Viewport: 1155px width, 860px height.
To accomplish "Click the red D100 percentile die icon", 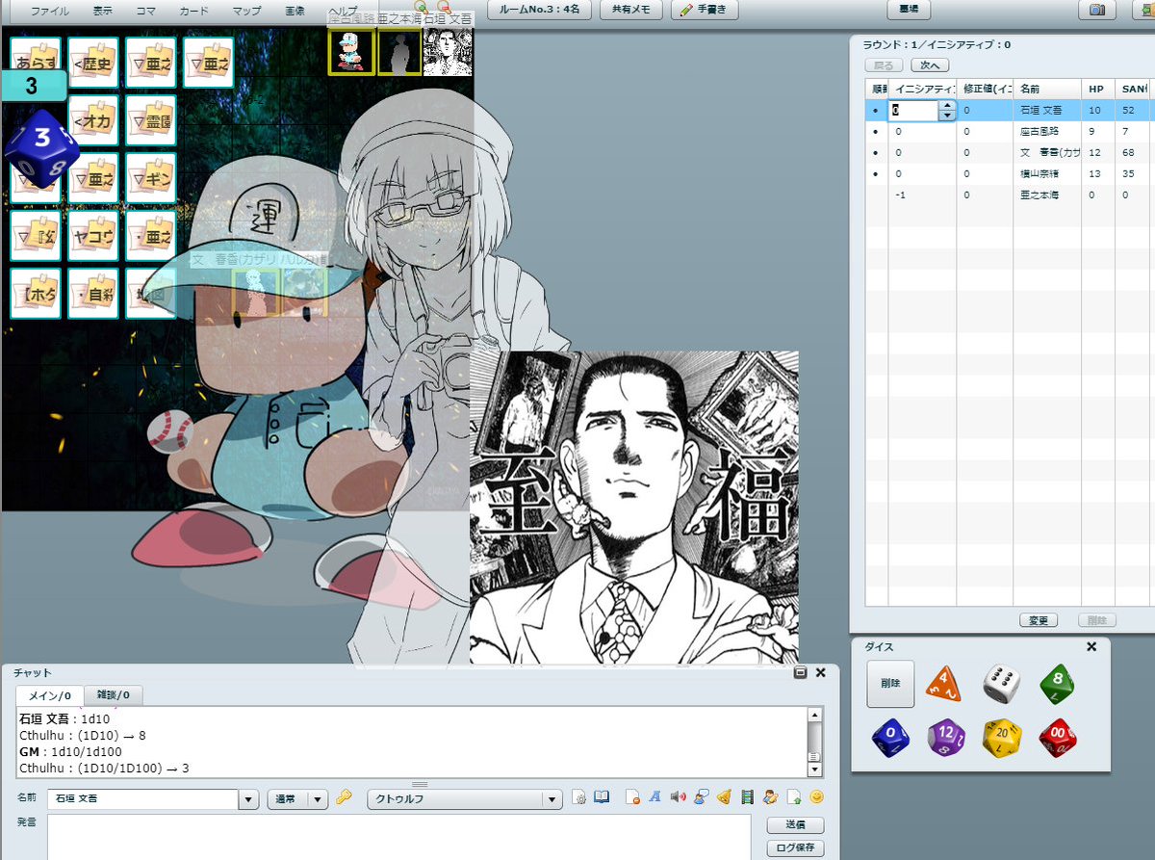I will tap(1058, 739).
